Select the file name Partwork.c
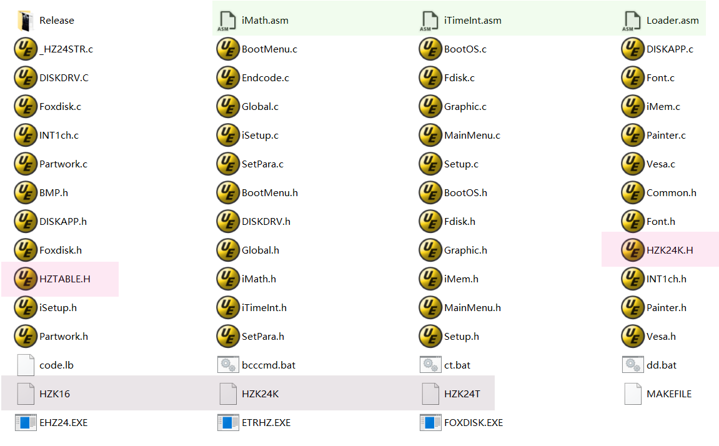The image size is (719, 446). pos(63,164)
